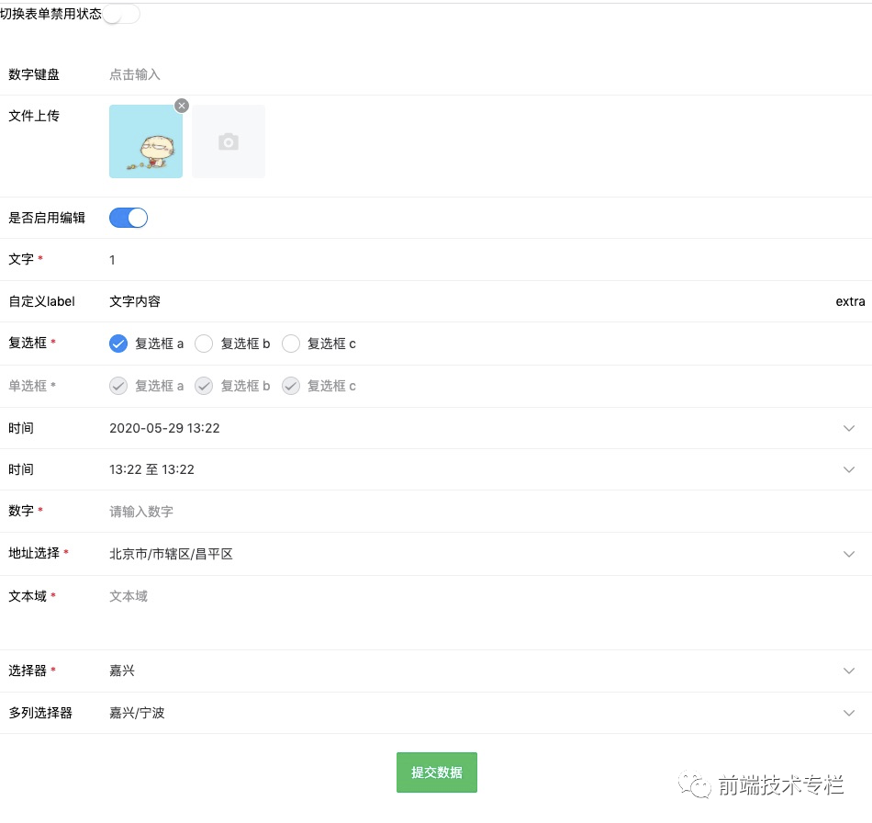This screenshot has width=872, height=823.
Task: Expand chevron of the 多列选择器 row
Action: pos(849,713)
